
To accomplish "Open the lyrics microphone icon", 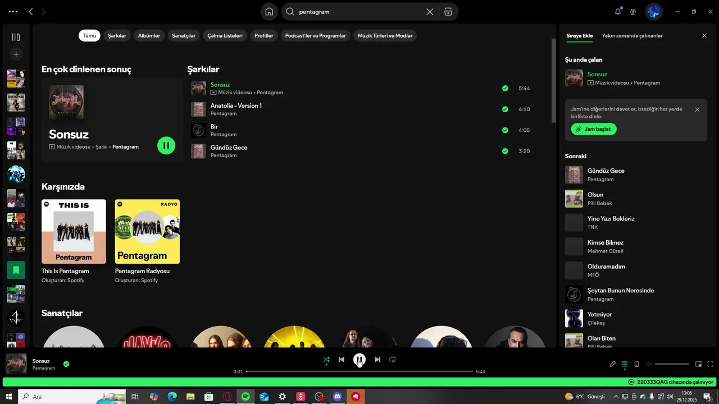I will (x=613, y=364).
